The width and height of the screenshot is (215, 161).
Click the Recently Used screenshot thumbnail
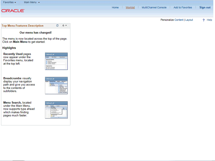click(56, 61)
